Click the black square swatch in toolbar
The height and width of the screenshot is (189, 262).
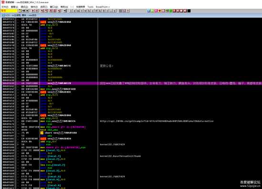click(189, 10)
